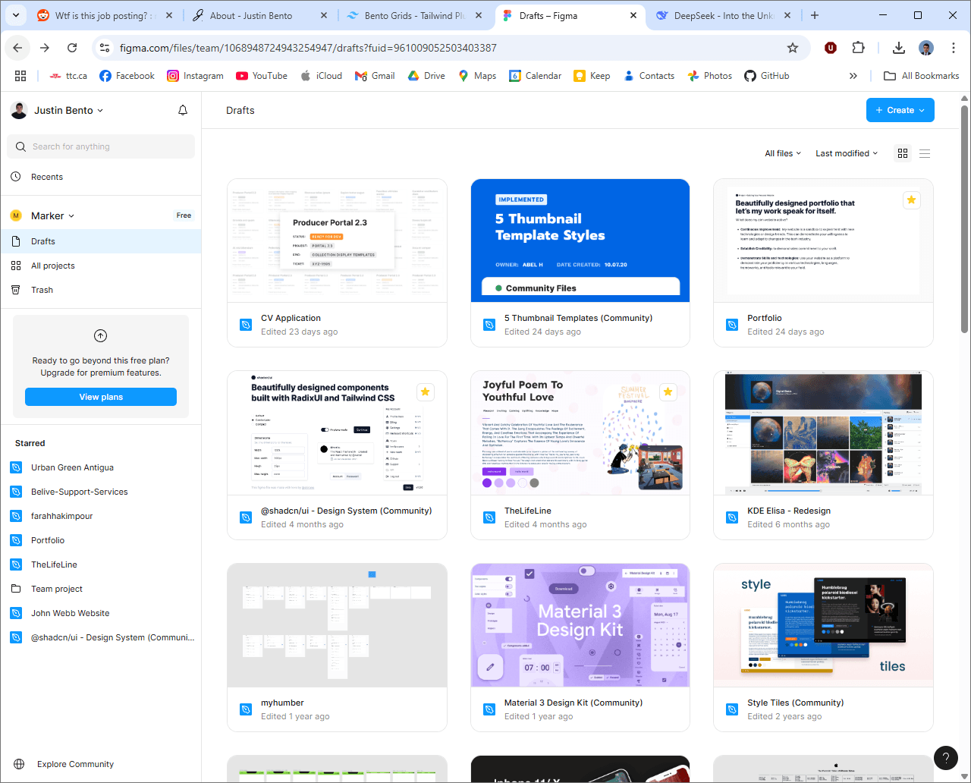Switch to list view layout
This screenshot has width=971, height=783.
click(x=925, y=153)
